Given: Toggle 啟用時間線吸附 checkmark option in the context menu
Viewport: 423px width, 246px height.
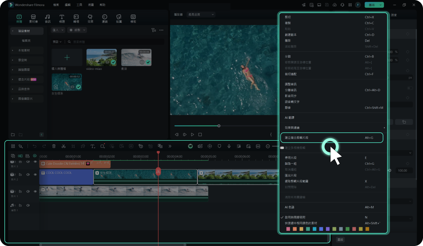Looking at the screenshot, I should 295,217.
